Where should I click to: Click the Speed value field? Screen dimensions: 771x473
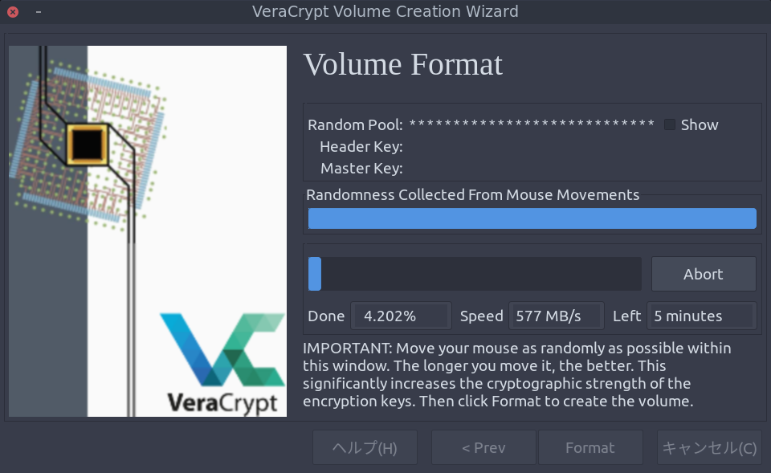[x=556, y=316]
